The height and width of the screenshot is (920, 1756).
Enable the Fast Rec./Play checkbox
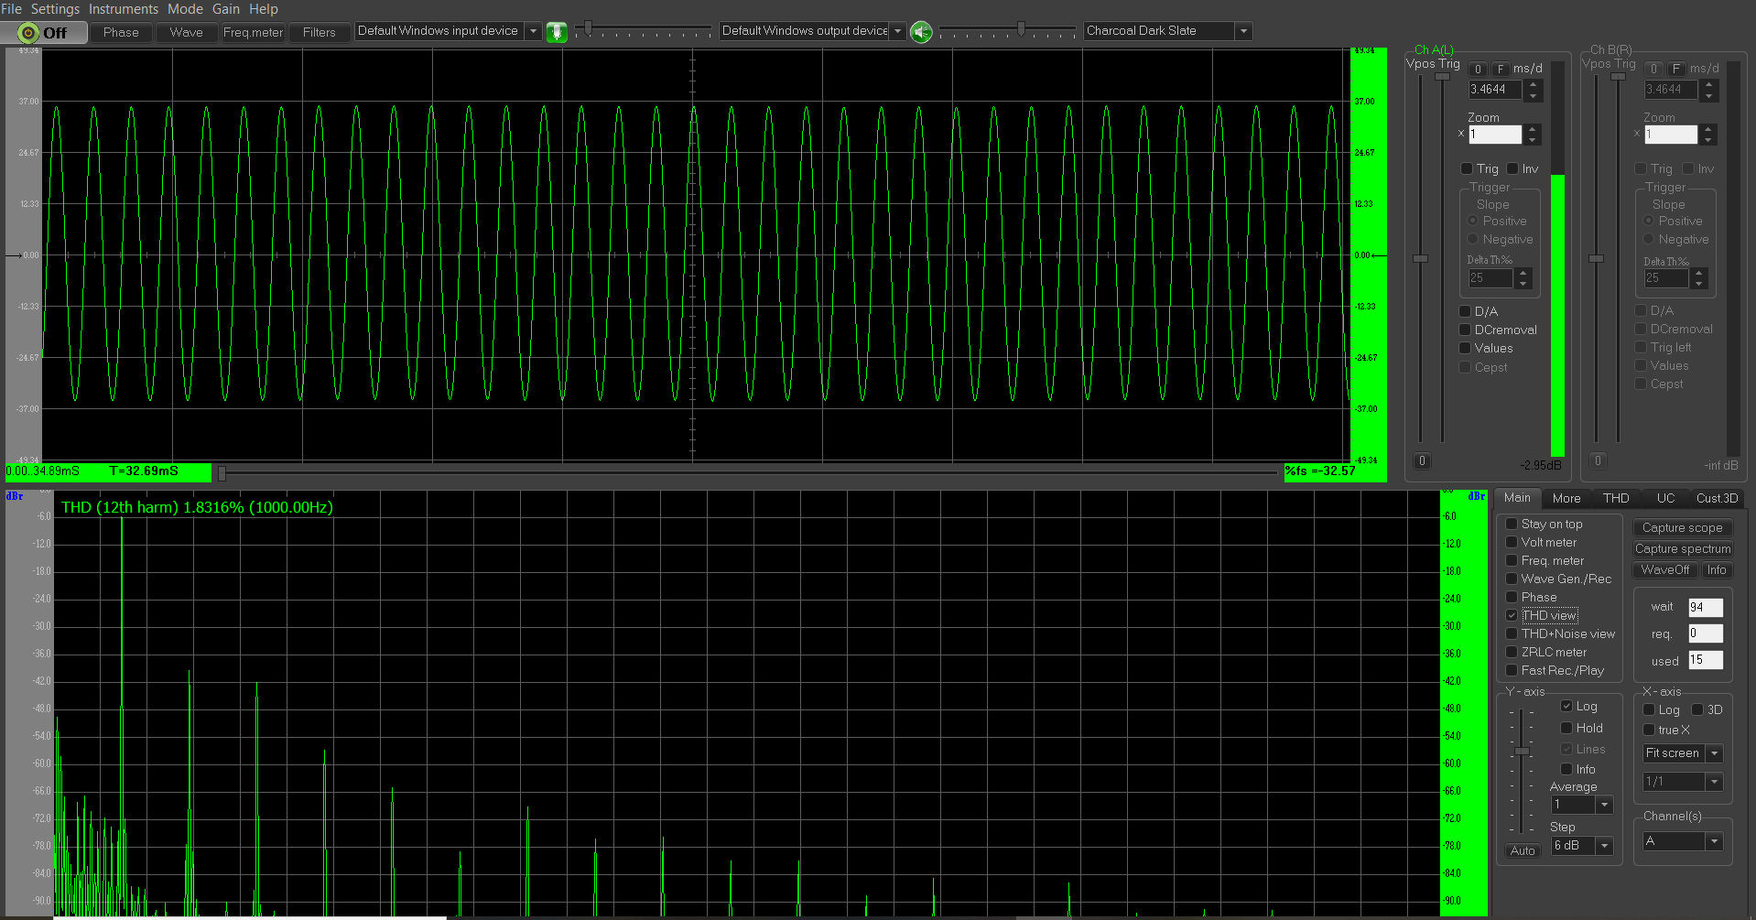pos(1512,670)
